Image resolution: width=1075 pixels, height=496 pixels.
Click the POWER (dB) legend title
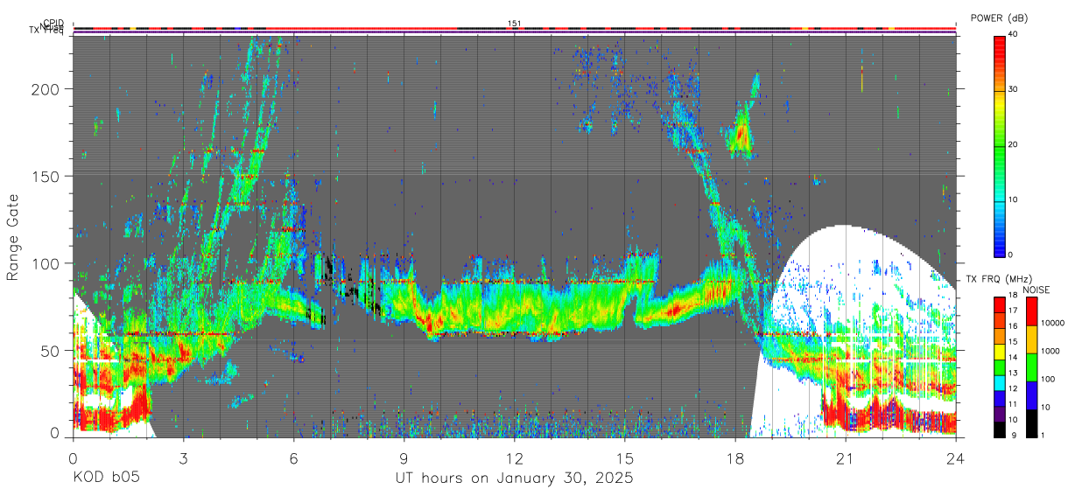(x=999, y=18)
